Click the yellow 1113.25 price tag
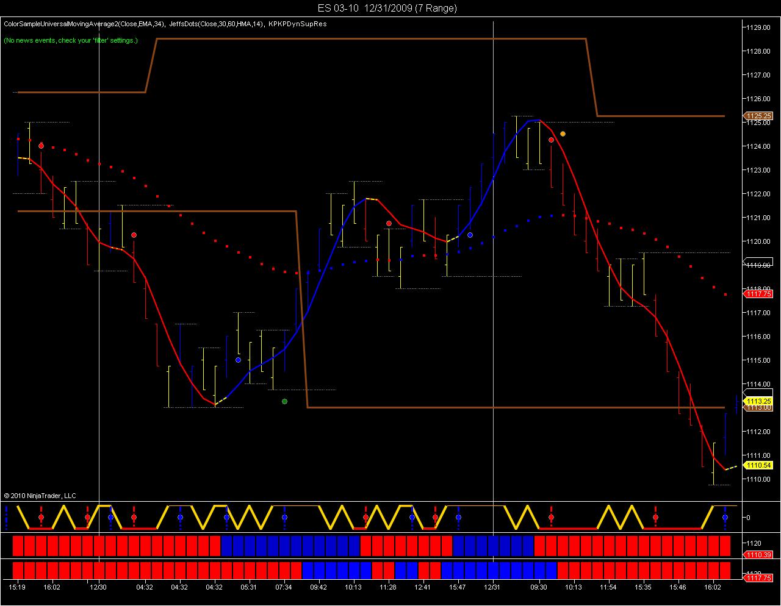The width and height of the screenshot is (781, 606). coord(758,401)
